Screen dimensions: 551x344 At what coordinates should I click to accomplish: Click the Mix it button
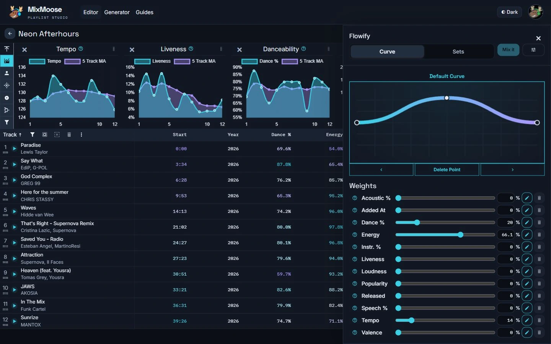click(508, 50)
